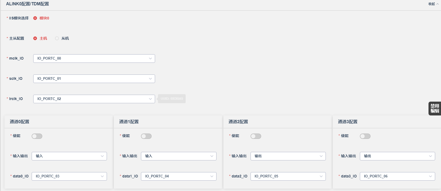This screenshot has height=191, width=441.
Task: Open the mclk_IO dropdown
Action: coord(94,59)
